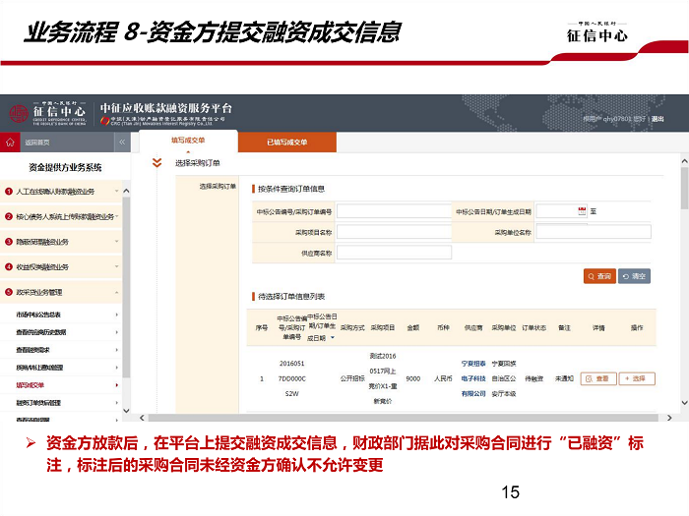Click the 供应商名称 input field

pyautogui.click(x=394, y=253)
